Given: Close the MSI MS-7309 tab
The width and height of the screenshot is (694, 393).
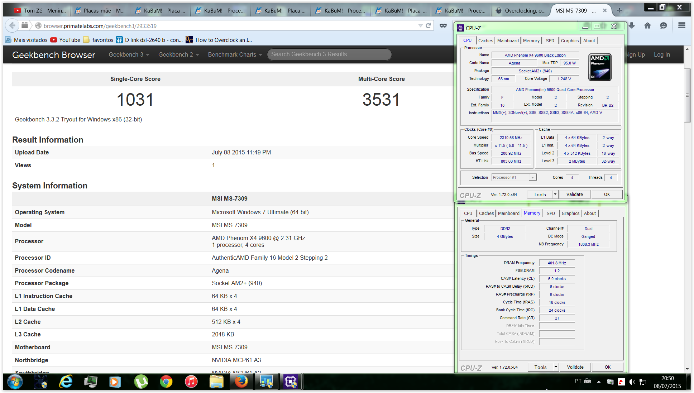Looking at the screenshot, I should coord(605,10).
